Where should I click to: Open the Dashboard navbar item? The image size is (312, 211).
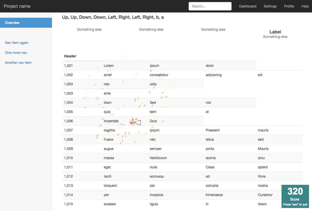pyautogui.click(x=248, y=6)
